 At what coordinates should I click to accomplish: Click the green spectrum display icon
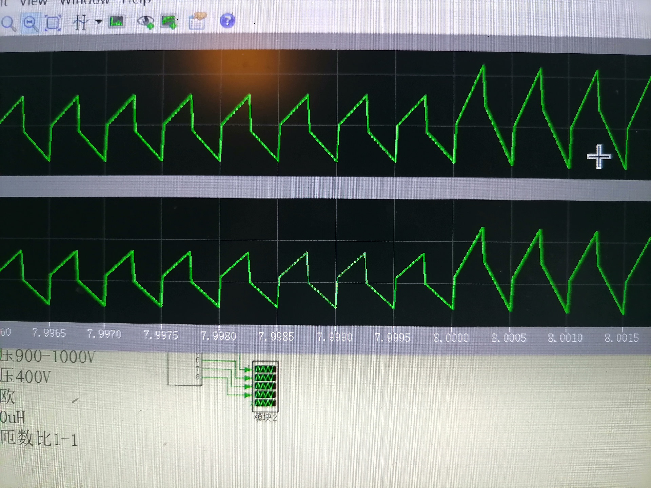(117, 22)
